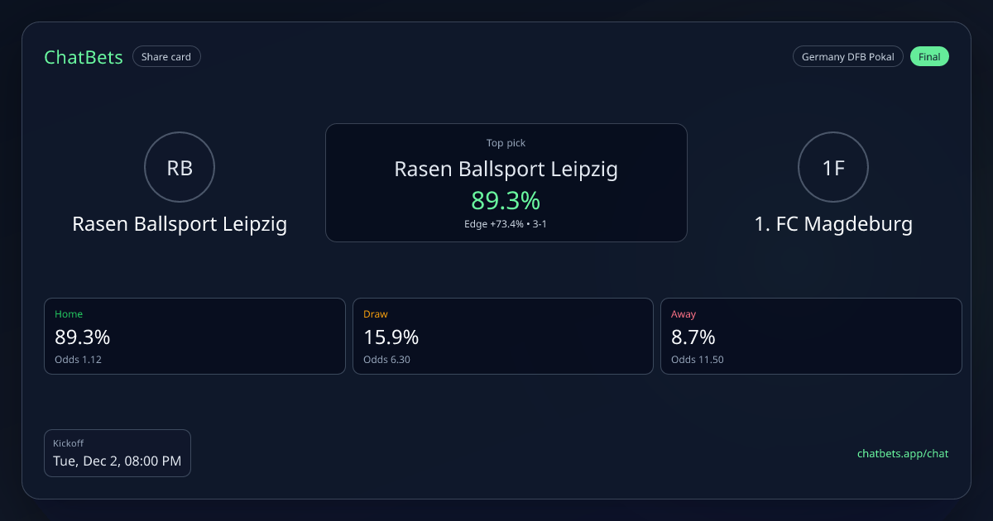Click the green Final status badge

tap(929, 57)
